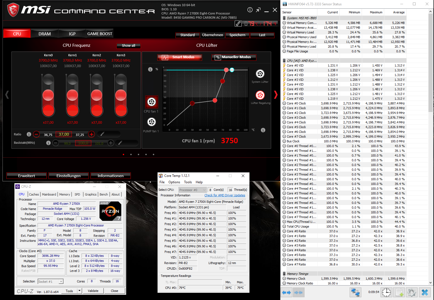Decrease Ratio with the red minus button
434x300 pixels.
point(36,134)
